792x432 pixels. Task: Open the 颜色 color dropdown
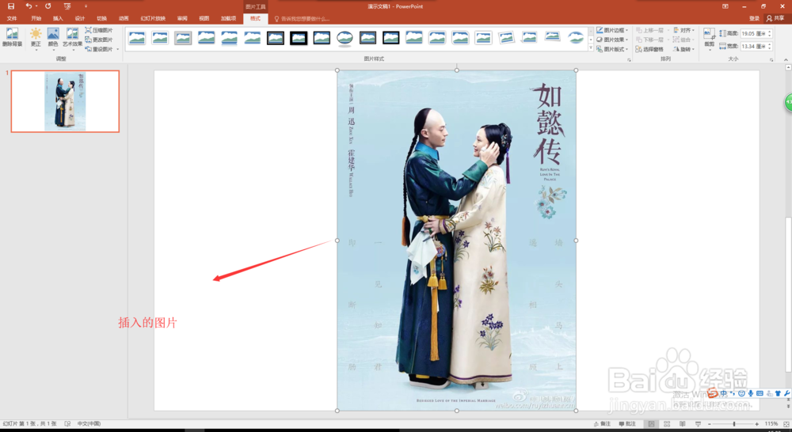[53, 40]
